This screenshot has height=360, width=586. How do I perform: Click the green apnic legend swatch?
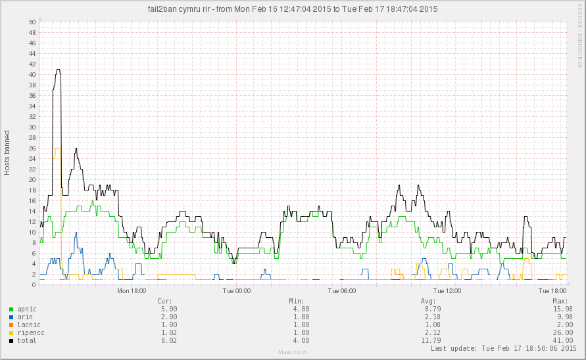(12, 309)
